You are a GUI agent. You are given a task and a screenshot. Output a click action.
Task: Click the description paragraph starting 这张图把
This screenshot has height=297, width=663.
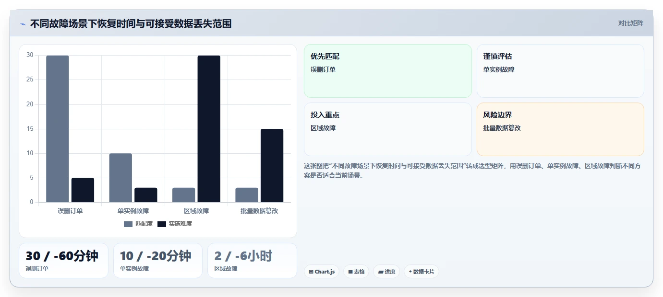[x=474, y=171]
